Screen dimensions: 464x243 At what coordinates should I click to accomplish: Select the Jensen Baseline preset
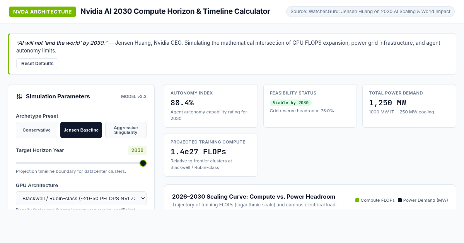point(81,130)
